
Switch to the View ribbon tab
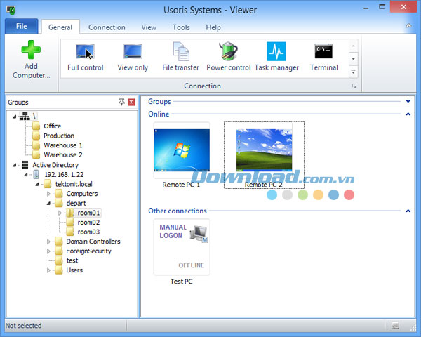coord(149,27)
